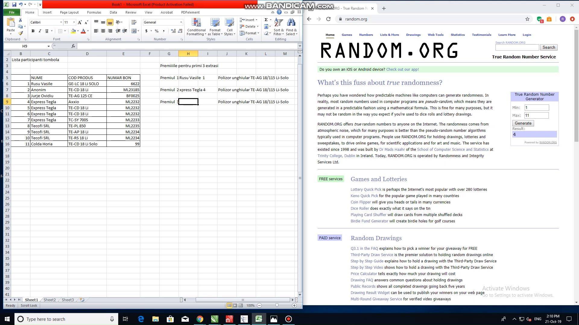
Task: Click Increase Indent in the Alignment group
Action: coord(125,31)
